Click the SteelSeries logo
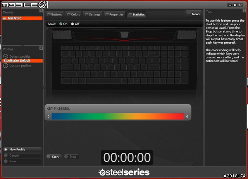This screenshot has width=248, height=179. pyautogui.click(x=124, y=172)
